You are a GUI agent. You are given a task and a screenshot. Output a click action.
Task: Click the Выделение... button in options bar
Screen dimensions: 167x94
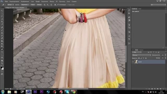pyautogui.click(x=25, y=5)
